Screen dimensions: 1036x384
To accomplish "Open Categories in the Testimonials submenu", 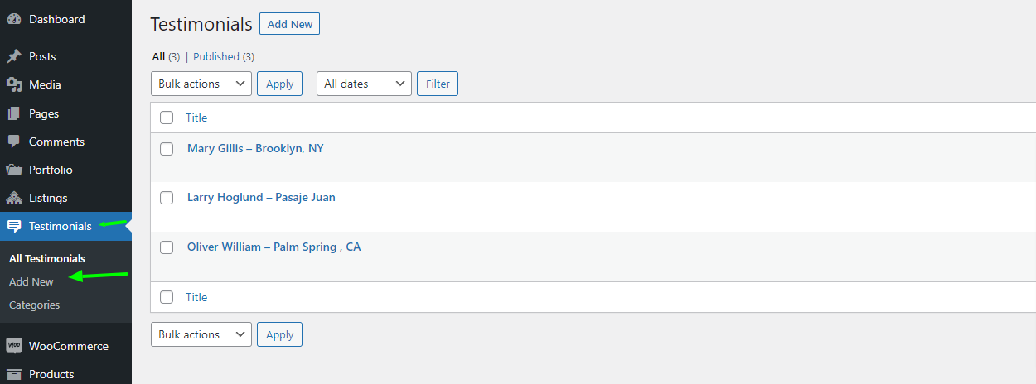I will pos(35,305).
